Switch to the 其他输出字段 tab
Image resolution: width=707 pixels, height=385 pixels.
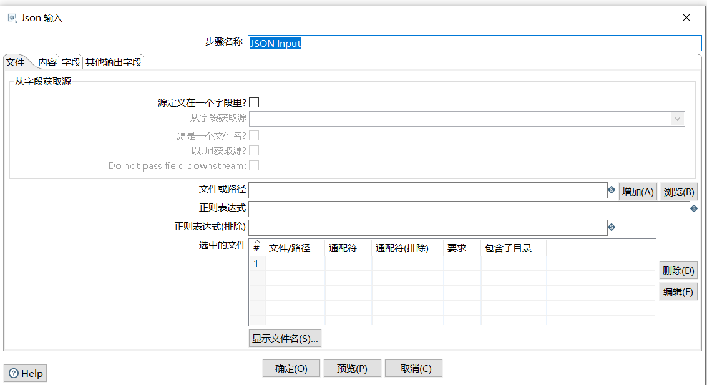[114, 62]
